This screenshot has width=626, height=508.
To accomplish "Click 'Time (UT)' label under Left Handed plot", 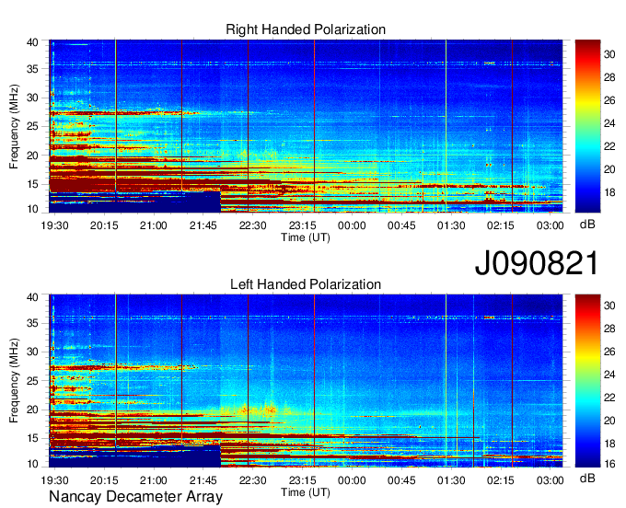I will click(306, 492).
